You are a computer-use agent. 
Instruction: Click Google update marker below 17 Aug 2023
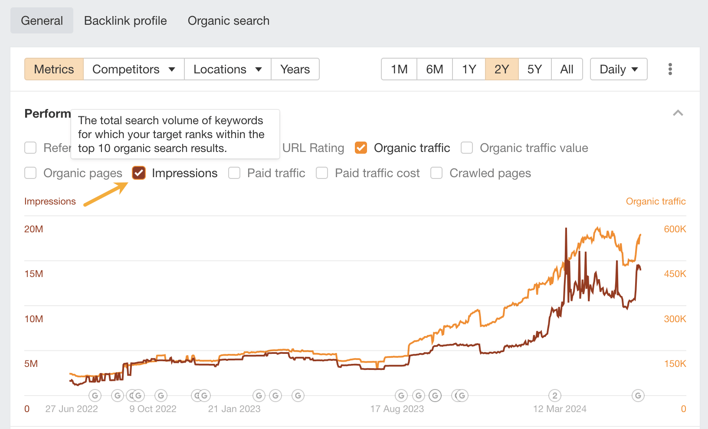pyautogui.click(x=401, y=396)
